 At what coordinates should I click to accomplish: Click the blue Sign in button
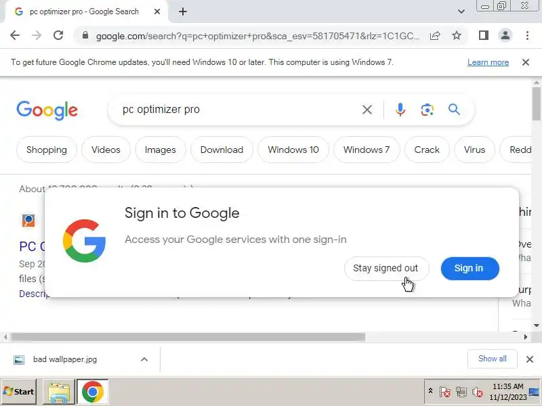coord(470,268)
